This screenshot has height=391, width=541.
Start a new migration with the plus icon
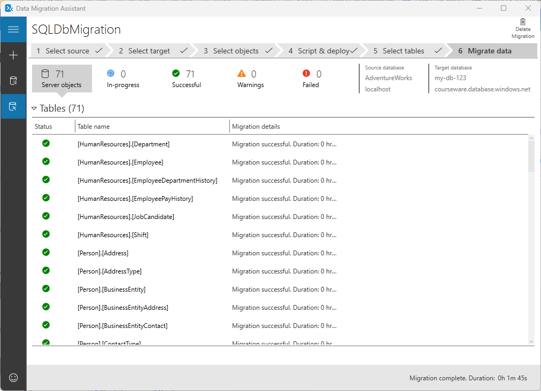(x=13, y=54)
